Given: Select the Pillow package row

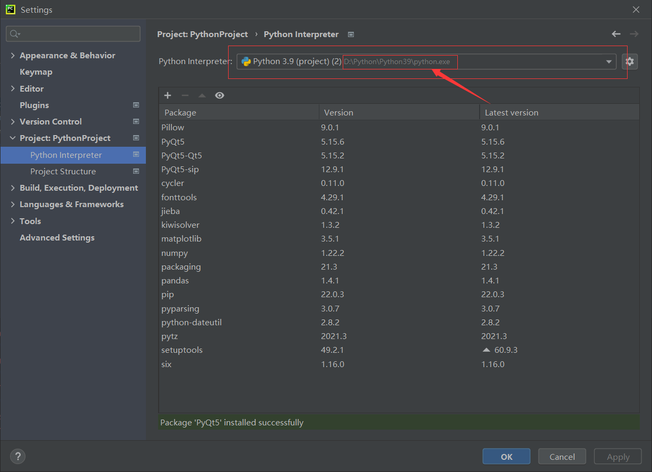Looking at the screenshot, I should pos(399,128).
